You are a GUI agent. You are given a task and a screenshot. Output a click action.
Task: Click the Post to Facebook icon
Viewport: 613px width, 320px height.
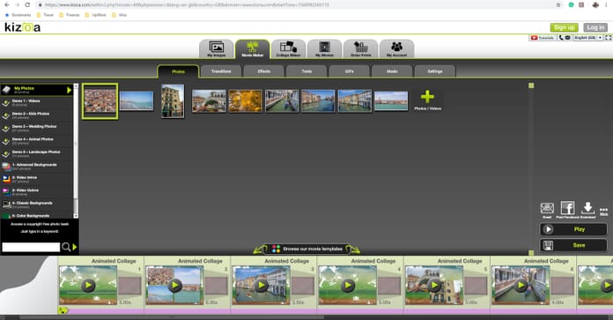[x=567, y=209]
